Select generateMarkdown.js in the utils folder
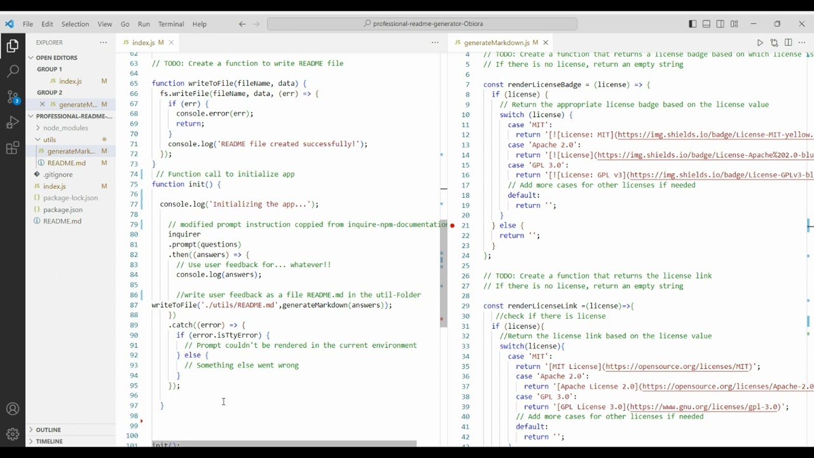 [x=71, y=151]
